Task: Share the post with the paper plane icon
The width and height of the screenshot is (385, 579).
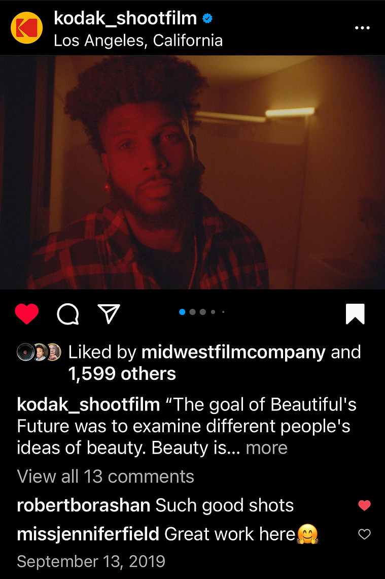Action: pyautogui.click(x=109, y=314)
